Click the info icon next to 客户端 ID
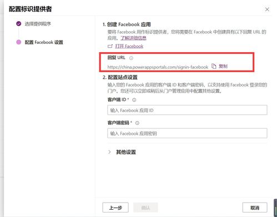The width and height of the screenshot is (277, 217). (x=134, y=100)
